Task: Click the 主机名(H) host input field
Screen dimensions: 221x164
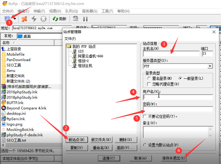Action: (171, 54)
